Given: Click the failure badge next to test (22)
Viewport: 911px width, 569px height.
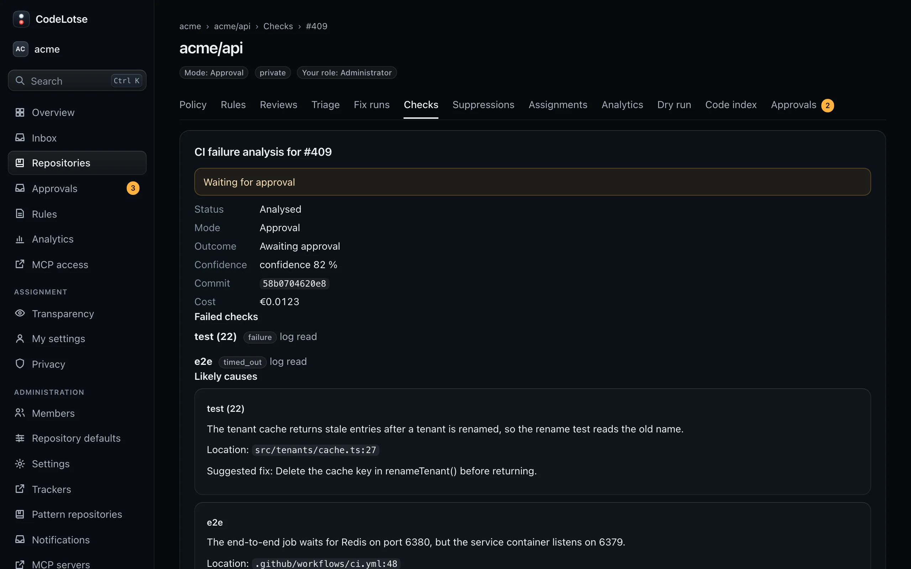Looking at the screenshot, I should click(260, 337).
